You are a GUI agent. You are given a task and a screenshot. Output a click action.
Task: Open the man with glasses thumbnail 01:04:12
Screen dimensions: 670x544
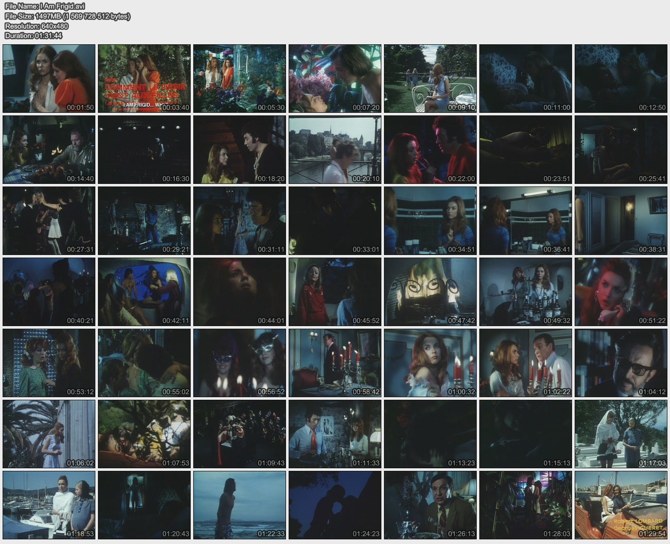(621, 363)
